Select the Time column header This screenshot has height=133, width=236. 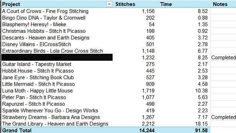click(183, 4)
